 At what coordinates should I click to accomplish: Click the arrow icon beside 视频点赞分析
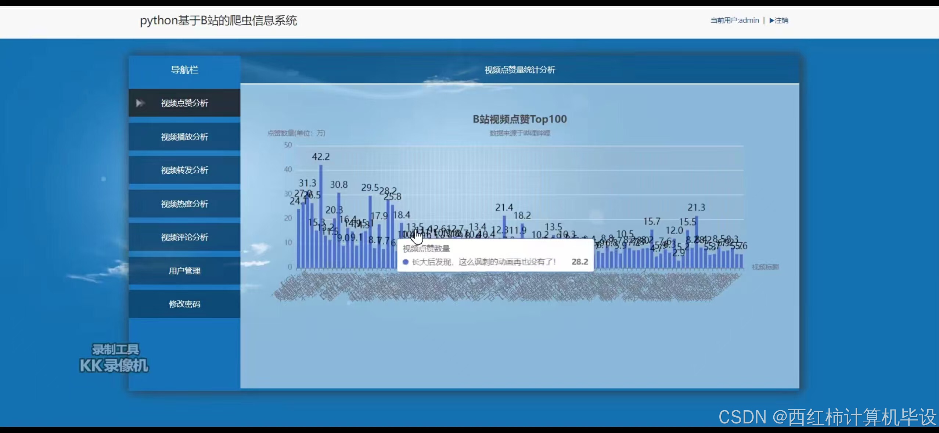point(140,103)
